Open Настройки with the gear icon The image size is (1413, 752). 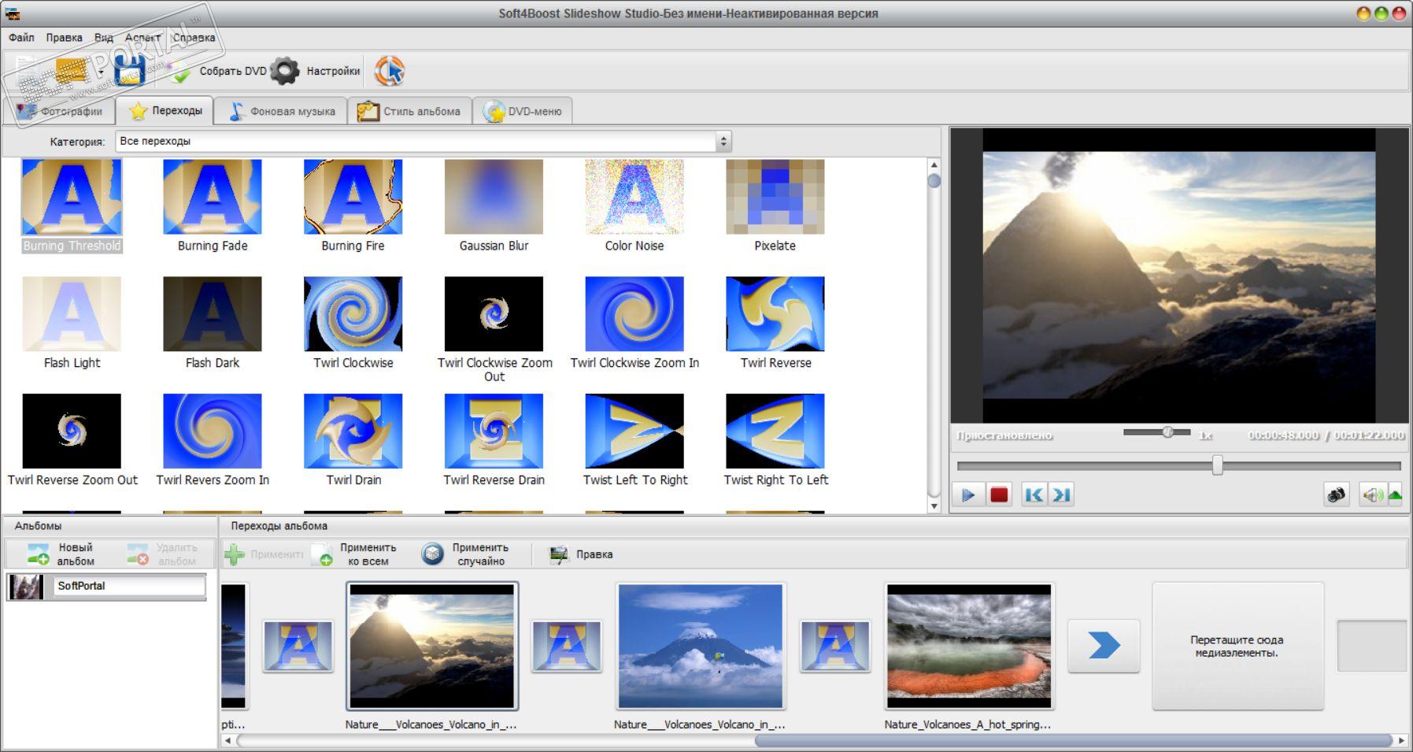(316, 71)
